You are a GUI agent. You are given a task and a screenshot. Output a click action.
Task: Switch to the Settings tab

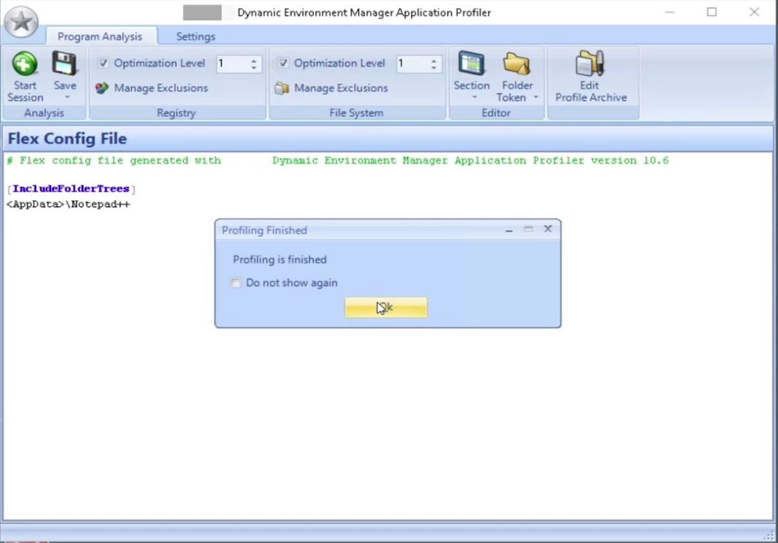point(195,37)
